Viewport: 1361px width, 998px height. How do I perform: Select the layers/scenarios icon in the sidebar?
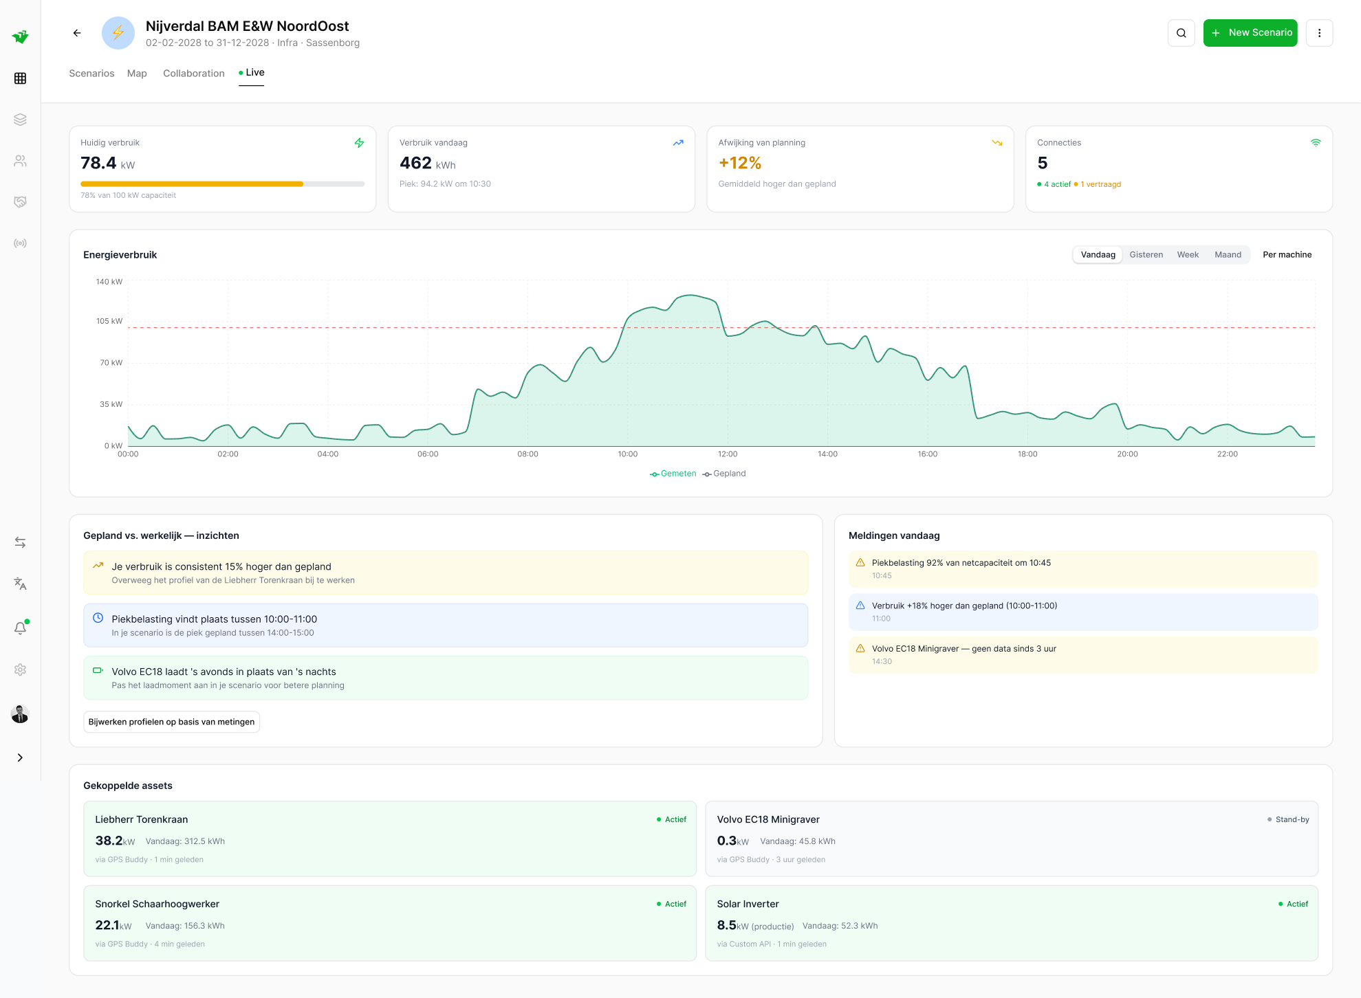point(20,119)
